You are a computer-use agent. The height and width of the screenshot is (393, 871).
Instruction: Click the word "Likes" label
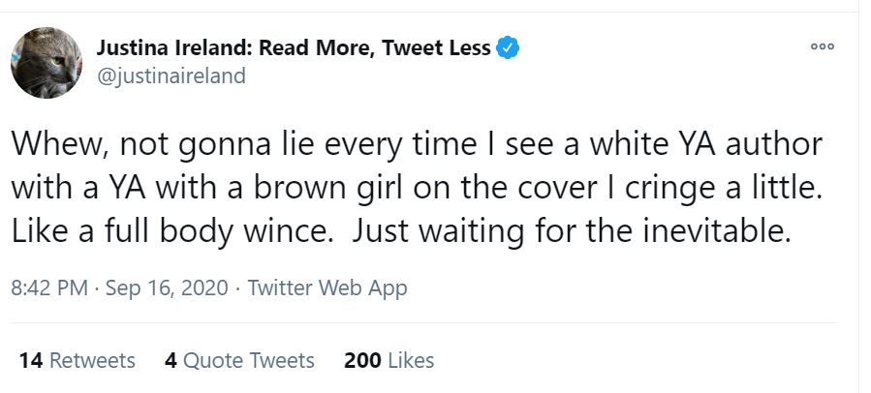click(411, 360)
